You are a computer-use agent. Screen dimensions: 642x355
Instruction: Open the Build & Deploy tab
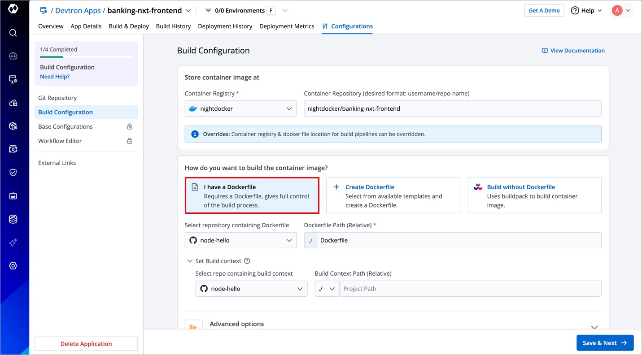[x=129, y=26]
